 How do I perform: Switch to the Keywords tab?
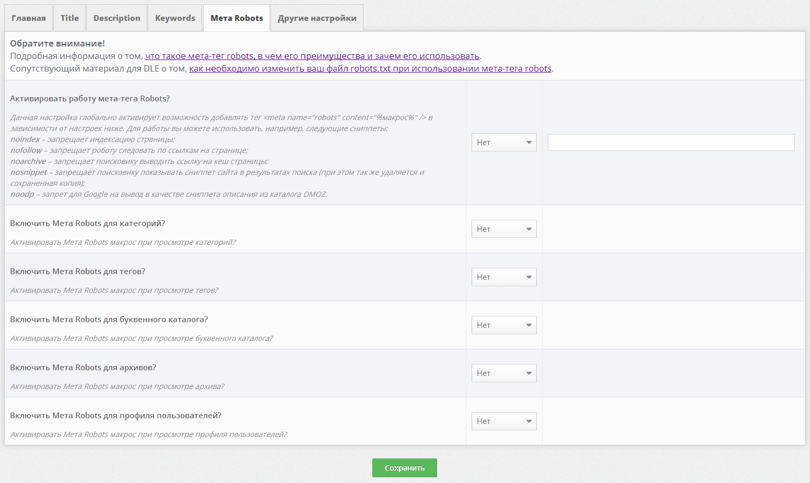click(x=175, y=18)
